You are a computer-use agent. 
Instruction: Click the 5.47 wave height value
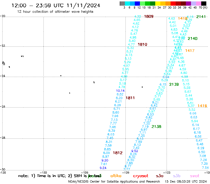pyautogui.click(x=134, y=34)
